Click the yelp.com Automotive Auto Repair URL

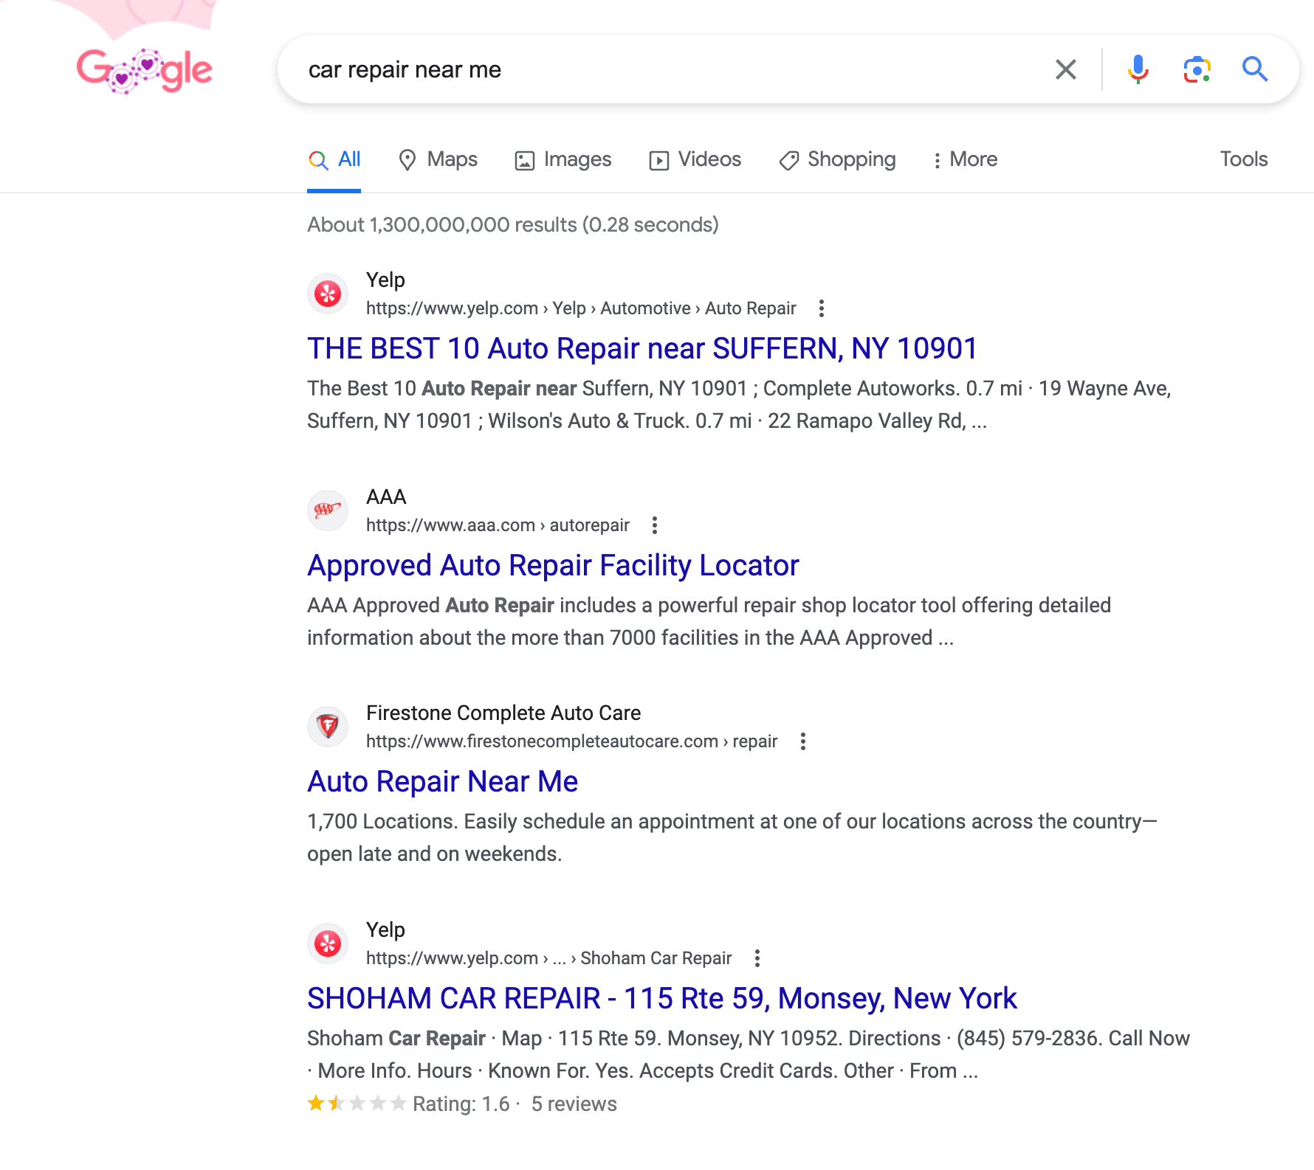(581, 308)
